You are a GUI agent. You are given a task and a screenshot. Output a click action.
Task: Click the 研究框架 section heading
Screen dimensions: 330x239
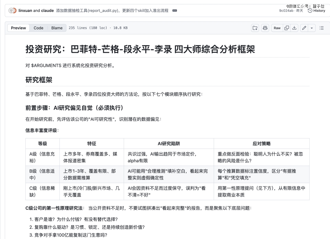(x=39, y=80)
